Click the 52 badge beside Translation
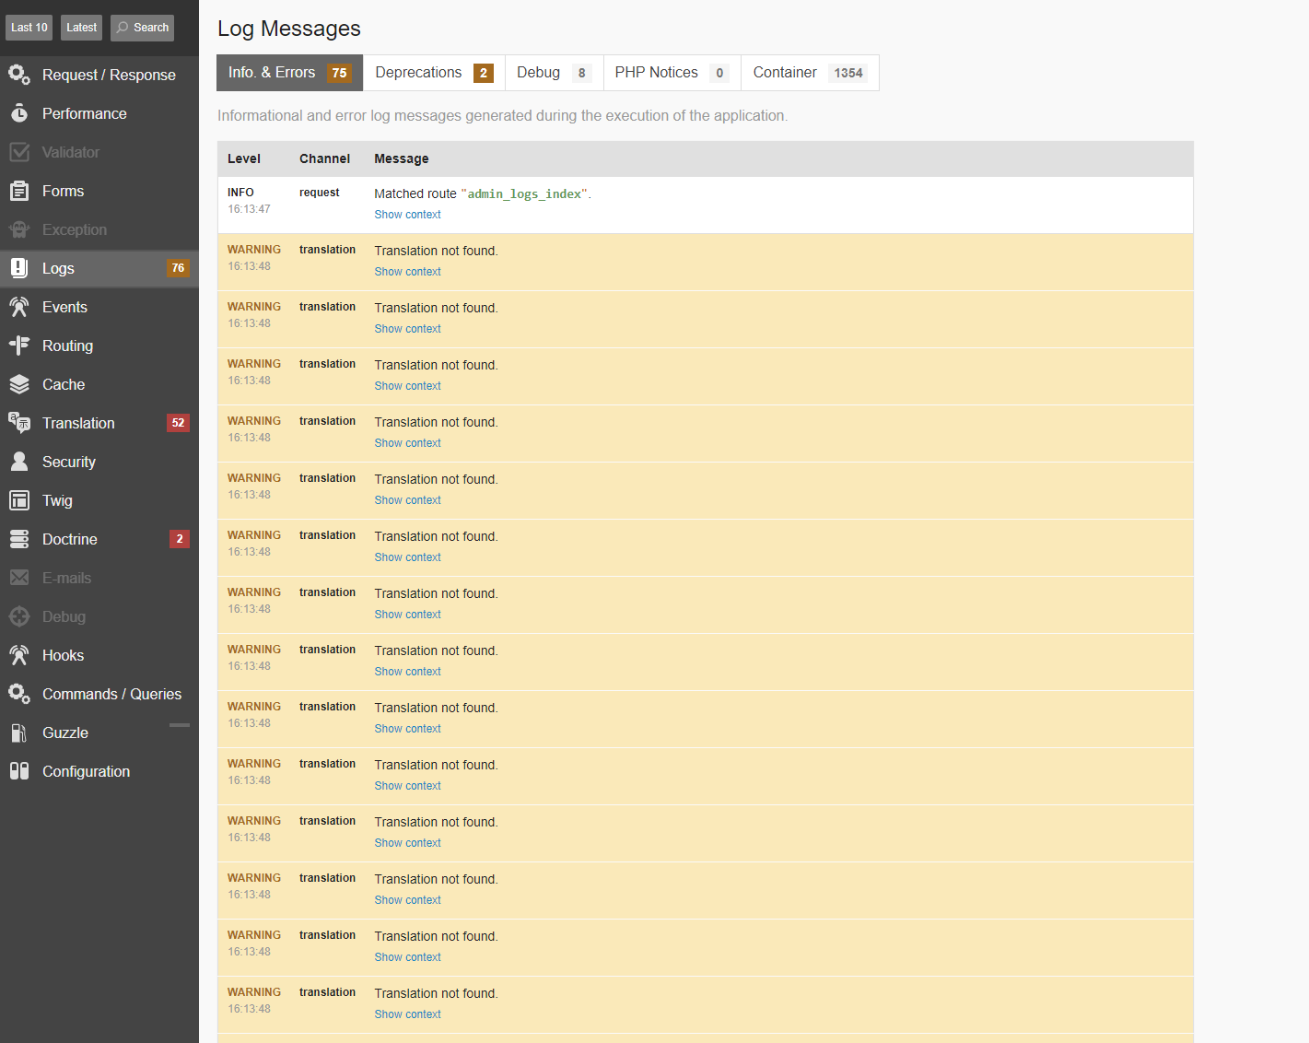Image resolution: width=1309 pixels, height=1043 pixels. pos(178,423)
